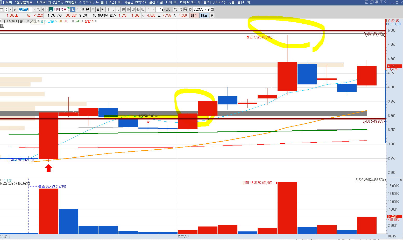The height and width of the screenshot is (240, 403).
Task: Select the 주 weekly period button next to 일
Action: coord(78,9)
